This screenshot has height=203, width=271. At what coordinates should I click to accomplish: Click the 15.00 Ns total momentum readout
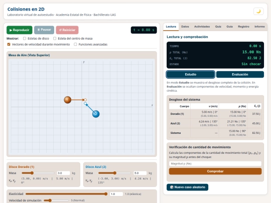251,52
